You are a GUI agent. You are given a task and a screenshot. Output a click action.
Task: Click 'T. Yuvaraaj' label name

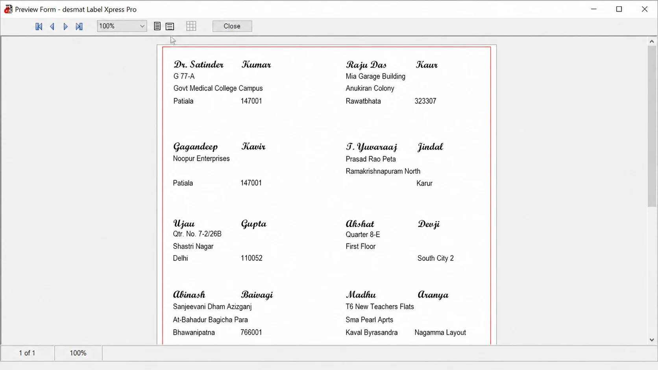372,147
